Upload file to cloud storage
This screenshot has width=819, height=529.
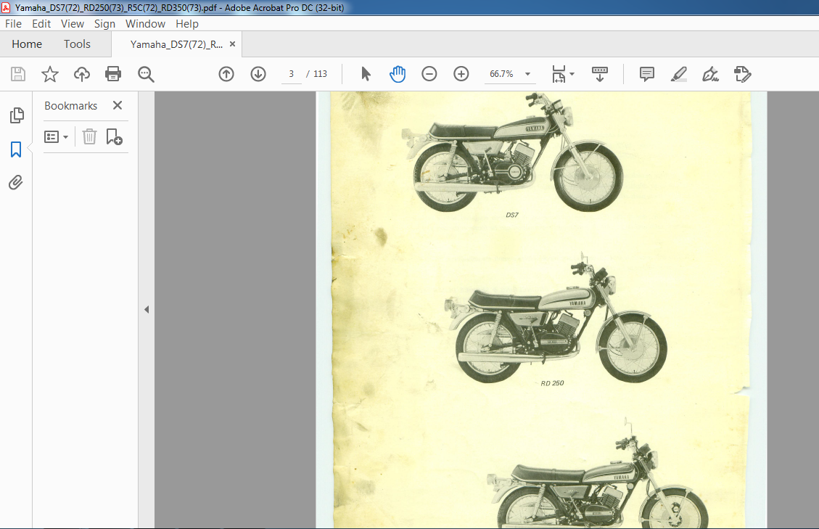pos(82,74)
